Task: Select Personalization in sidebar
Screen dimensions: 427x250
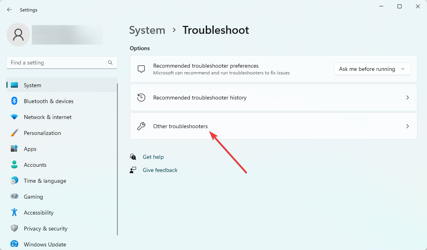Action: coord(62,133)
